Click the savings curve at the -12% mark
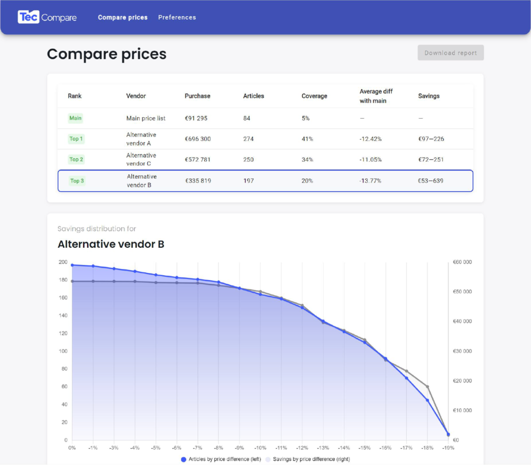The height and width of the screenshot is (465, 531). click(x=303, y=304)
